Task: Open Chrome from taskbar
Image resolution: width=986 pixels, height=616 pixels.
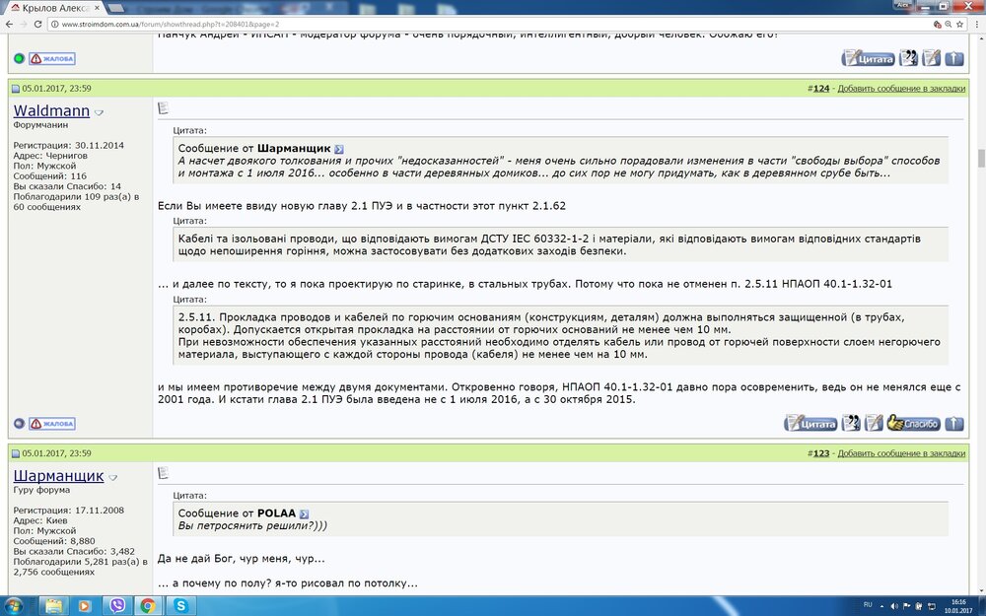Action: coord(149,606)
